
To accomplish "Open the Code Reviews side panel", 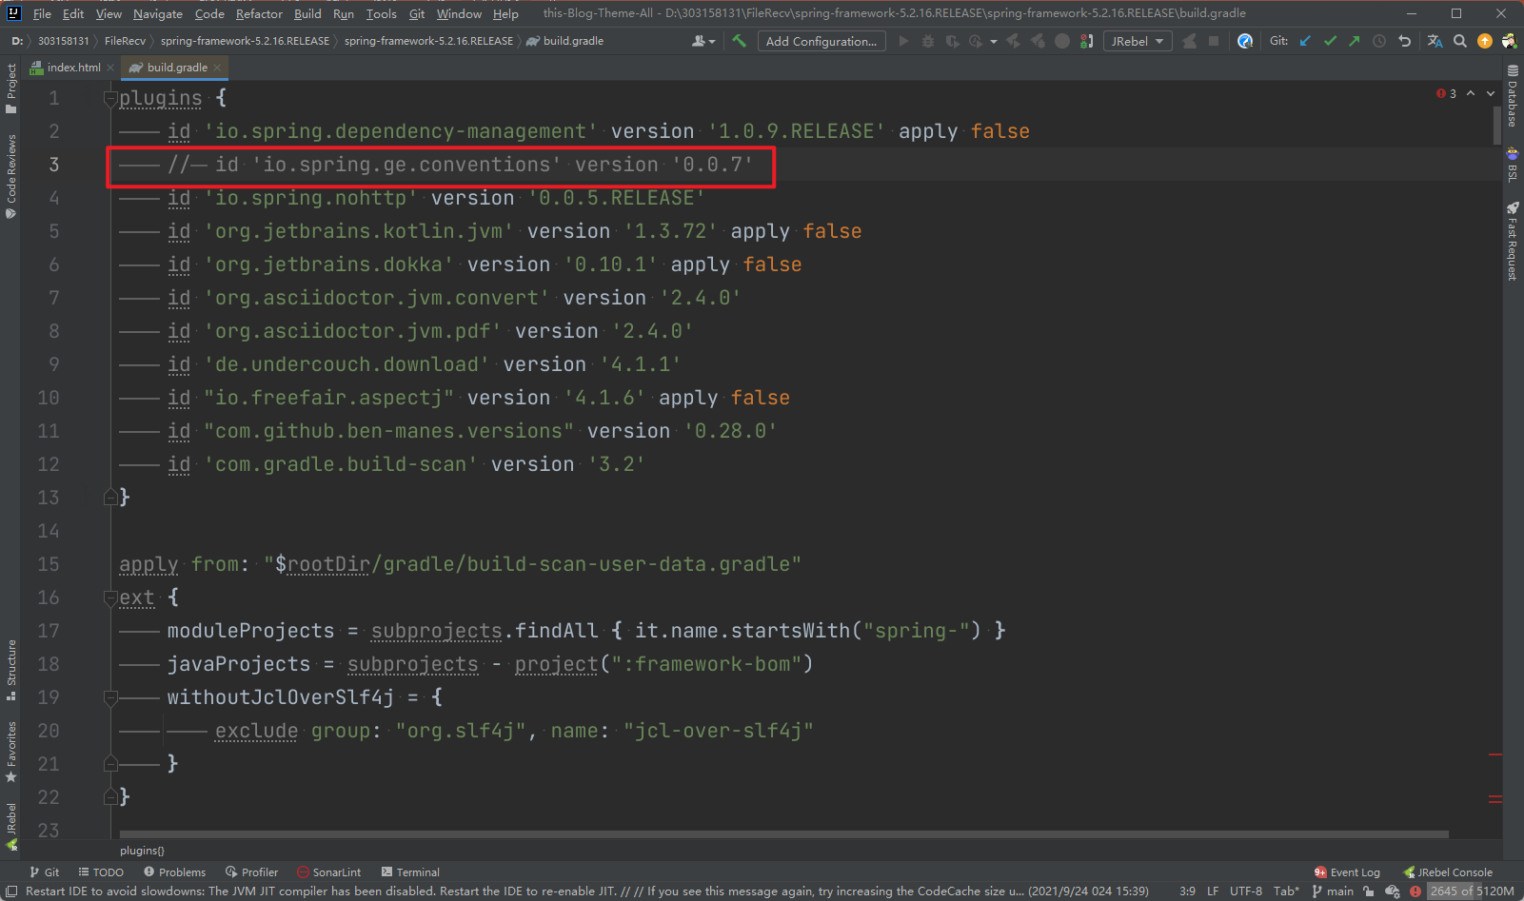I will [x=10, y=176].
